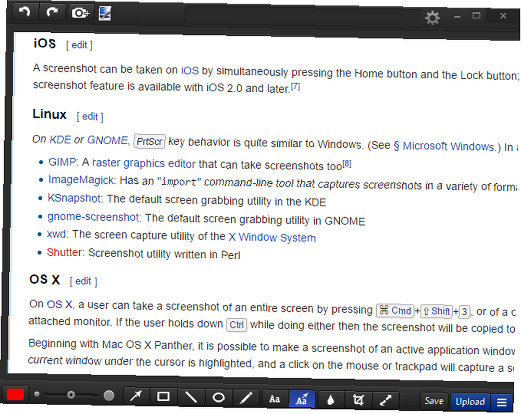The height and width of the screenshot is (414, 521).
Task: Select the blur droplet tool
Action: (330, 399)
